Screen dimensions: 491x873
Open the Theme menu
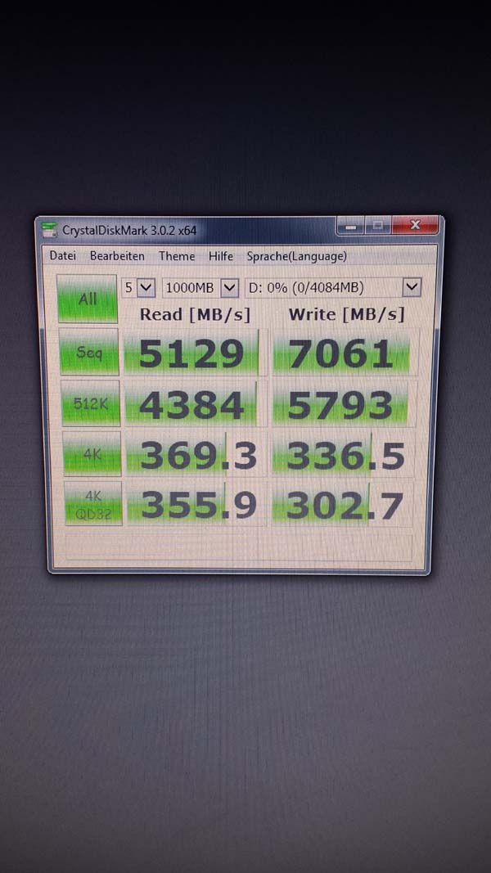(177, 256)
